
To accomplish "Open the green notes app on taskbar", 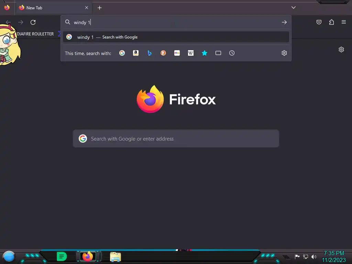I will click(x=62, y=256).
